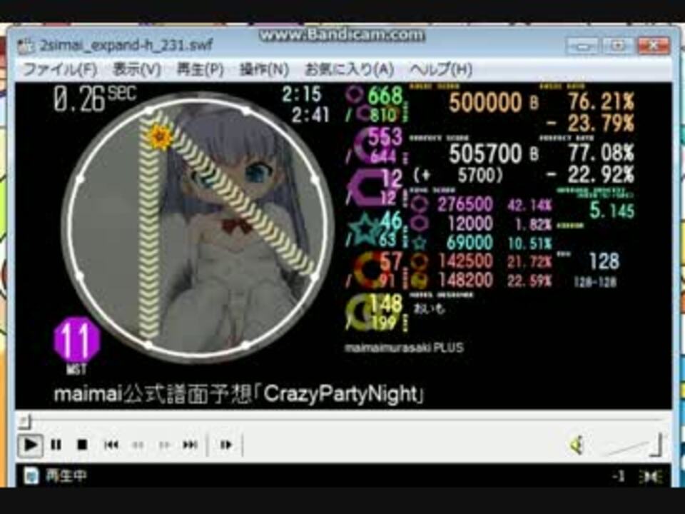Click the 276500 tap score row
685x514 pixels.
(481, 204)
